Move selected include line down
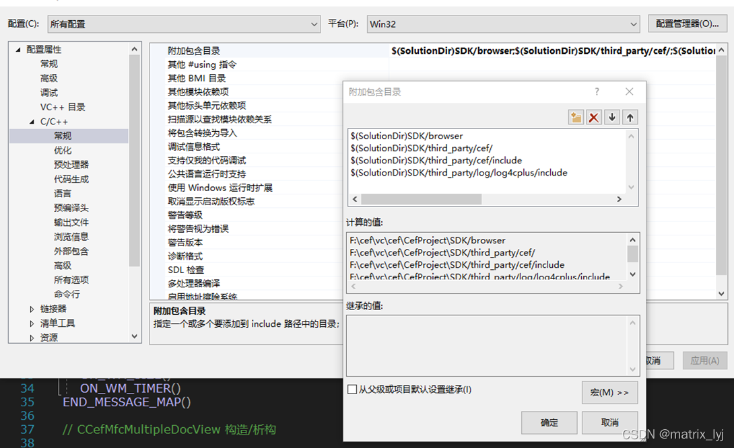734x448 pixels. coord(612,117)
